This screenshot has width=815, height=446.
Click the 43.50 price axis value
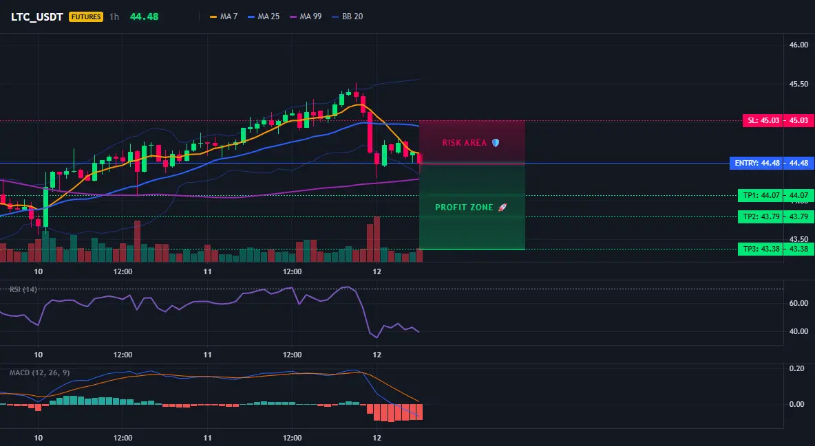798,239
